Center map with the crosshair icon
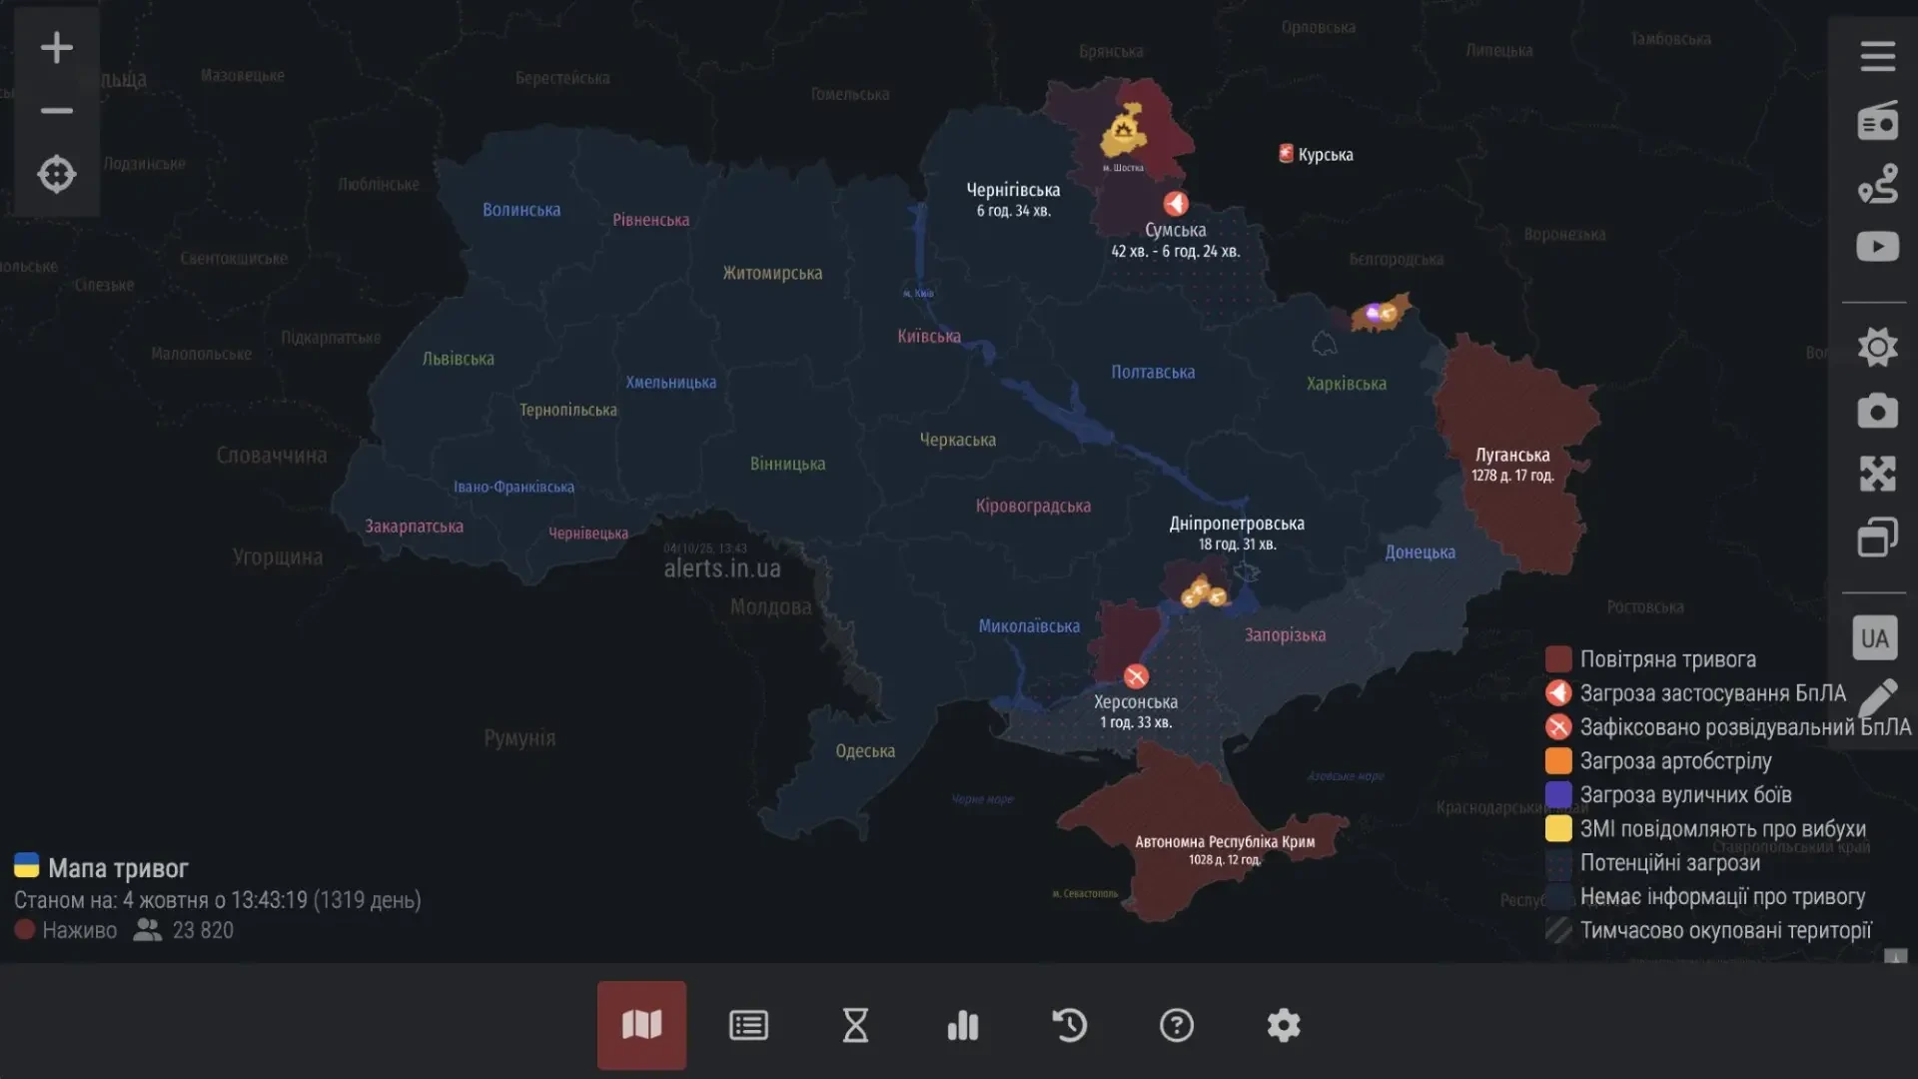The width and height of the screenshot is (1918, 1079). 57,174
